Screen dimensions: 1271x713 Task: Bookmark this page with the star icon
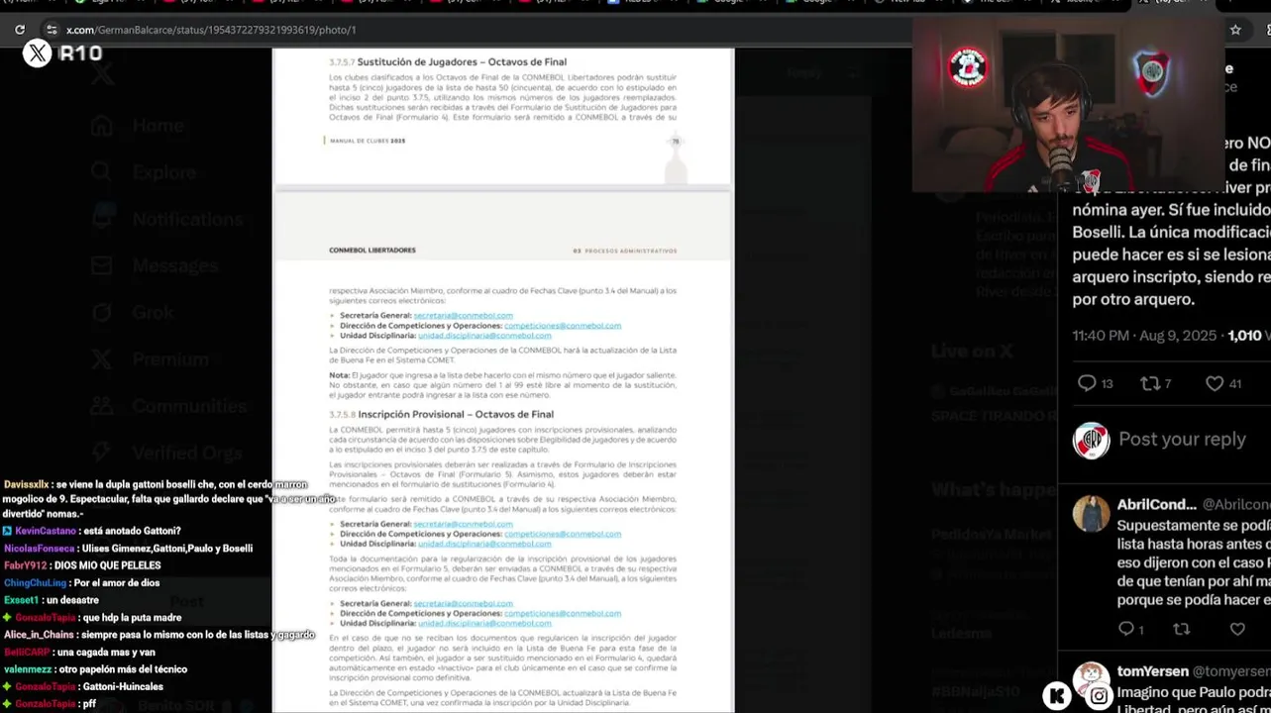click(x=1235, y=30)
